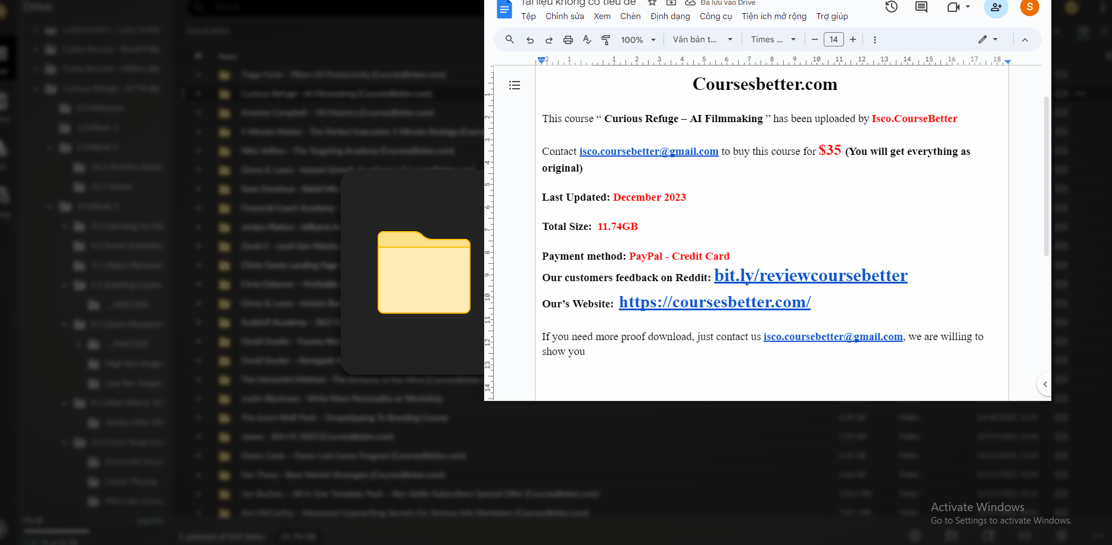
Task: Click the move to folder icon
Action: coord(671,3)
